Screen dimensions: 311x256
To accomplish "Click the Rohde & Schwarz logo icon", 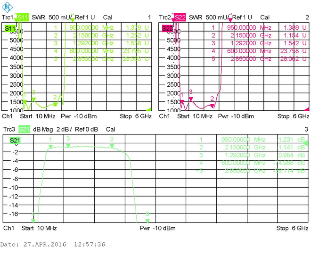I will pyautogui.click(x=7, y=7).
